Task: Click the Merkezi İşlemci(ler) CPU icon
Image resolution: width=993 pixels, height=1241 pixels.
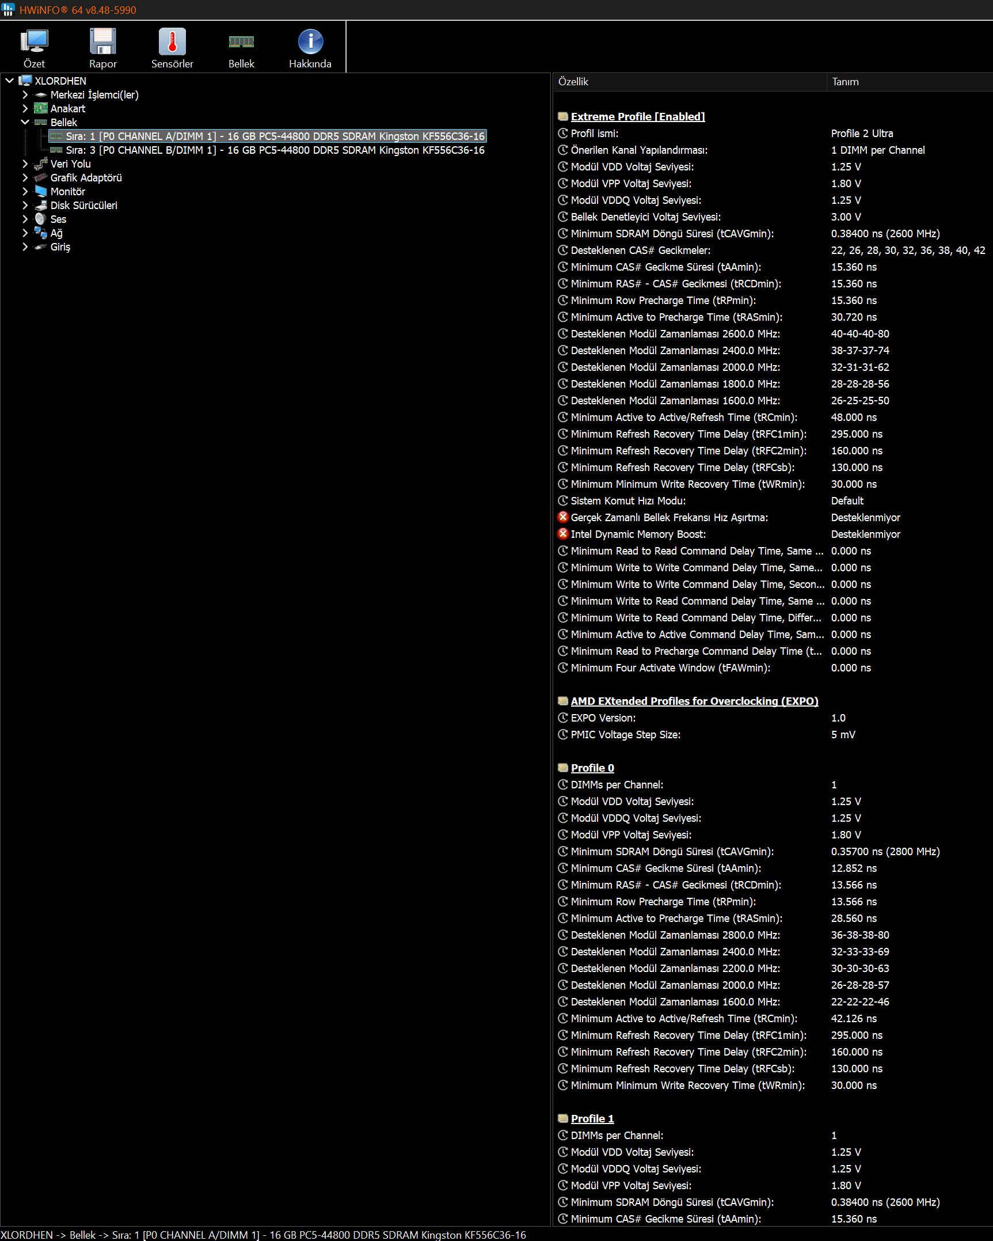Action: pyautogui.click(x=41, y=95)
